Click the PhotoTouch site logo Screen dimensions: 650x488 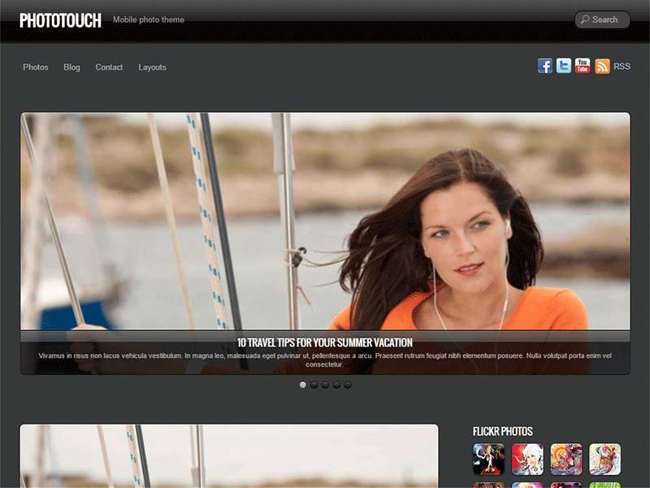pos(60,20)
